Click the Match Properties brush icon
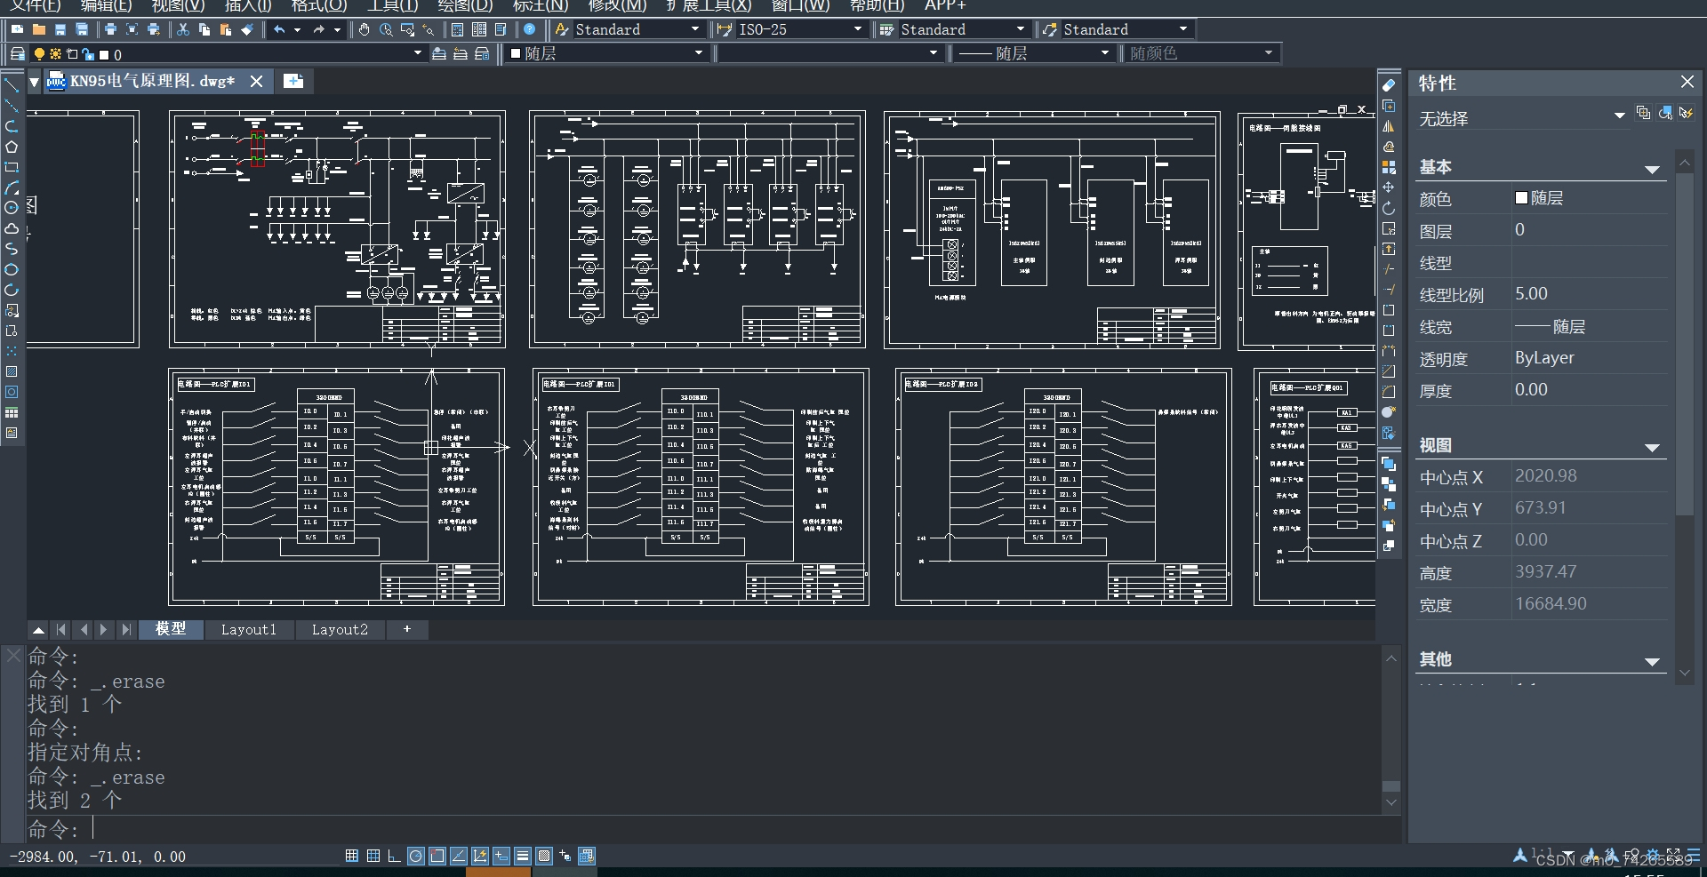This screenshot has width=1707, height=877. tap(247, 29)
